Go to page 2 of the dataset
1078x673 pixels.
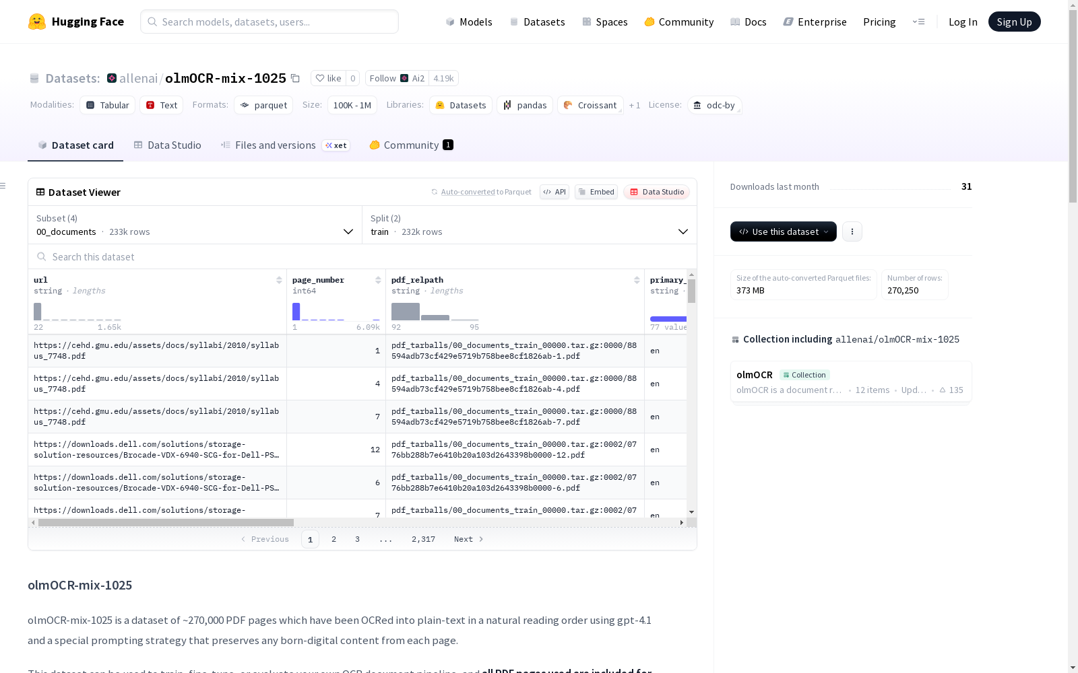coord(334,539)
